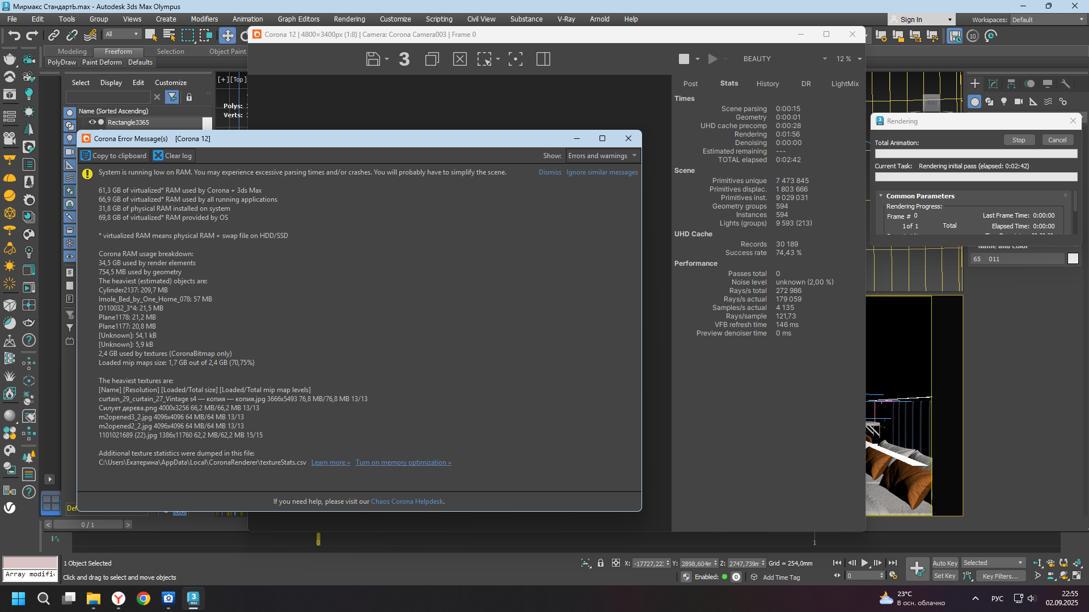Screen dimensions: 1089x612
Task: Open the Modify panel tab icon
Action: click(x=993, y=84)
